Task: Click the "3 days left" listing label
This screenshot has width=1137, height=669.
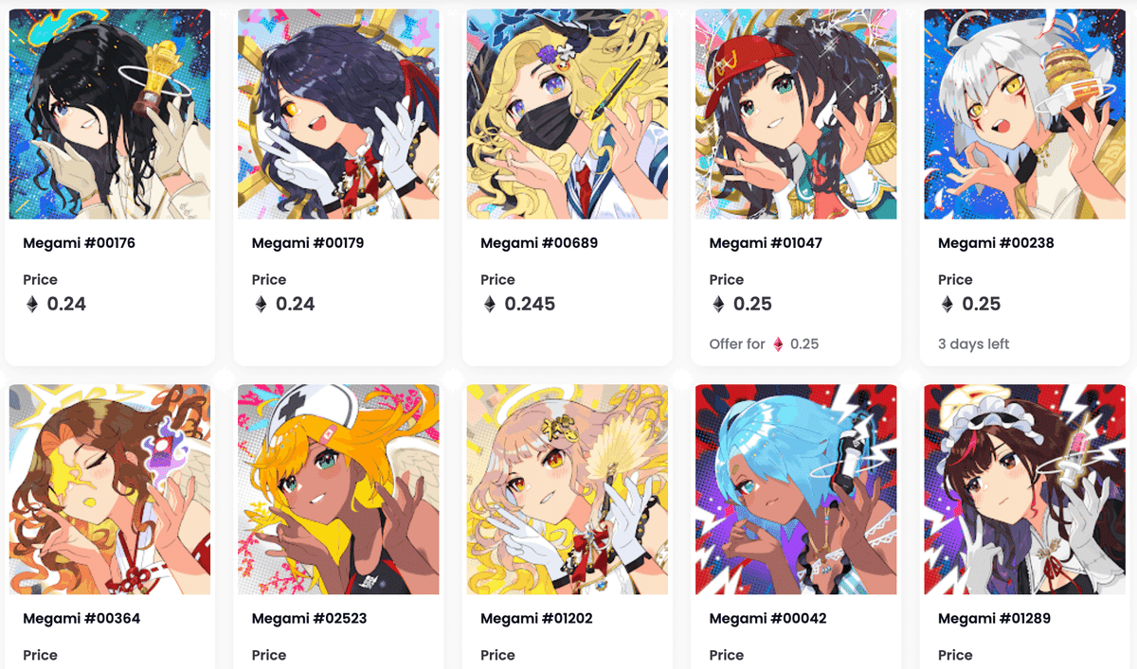Action: [974, 344]
